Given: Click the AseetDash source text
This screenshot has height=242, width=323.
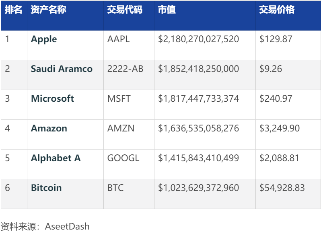Looking at the screenshot, I should click(x=67, y=227).
